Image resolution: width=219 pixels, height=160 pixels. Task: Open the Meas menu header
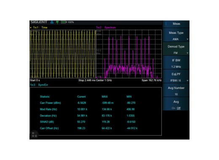[176, 24]
